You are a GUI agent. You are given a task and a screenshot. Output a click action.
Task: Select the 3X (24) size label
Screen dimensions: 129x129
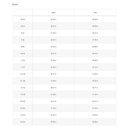click(x=23, y=122)
